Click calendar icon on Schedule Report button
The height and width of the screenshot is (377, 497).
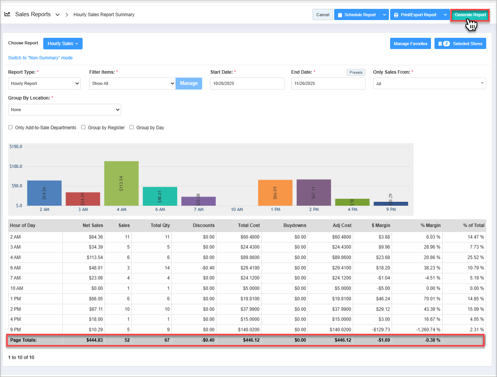tap(340, 15)
